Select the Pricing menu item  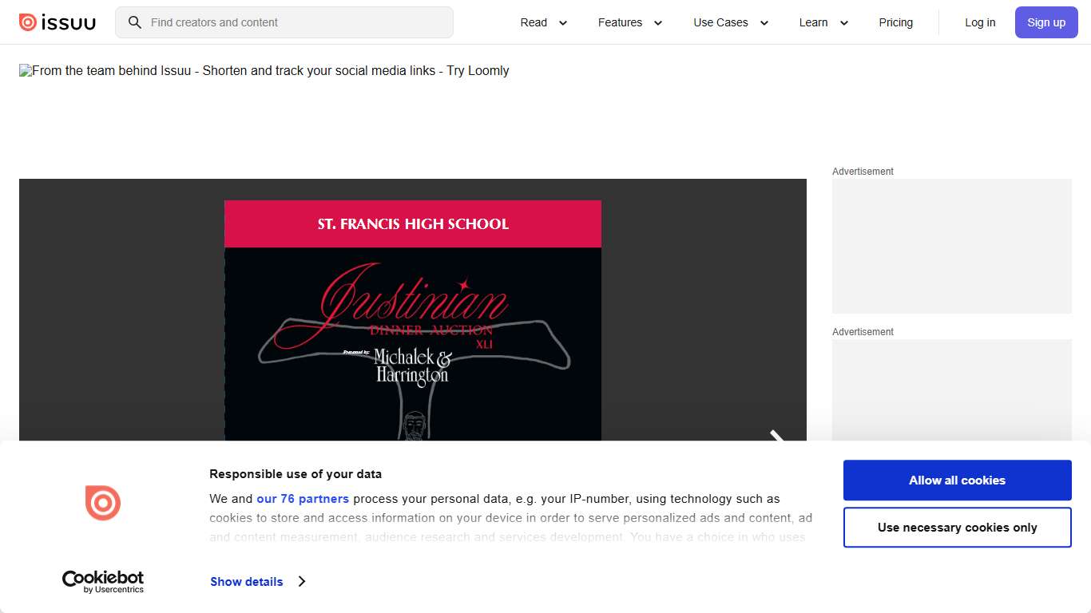(895, 22)
